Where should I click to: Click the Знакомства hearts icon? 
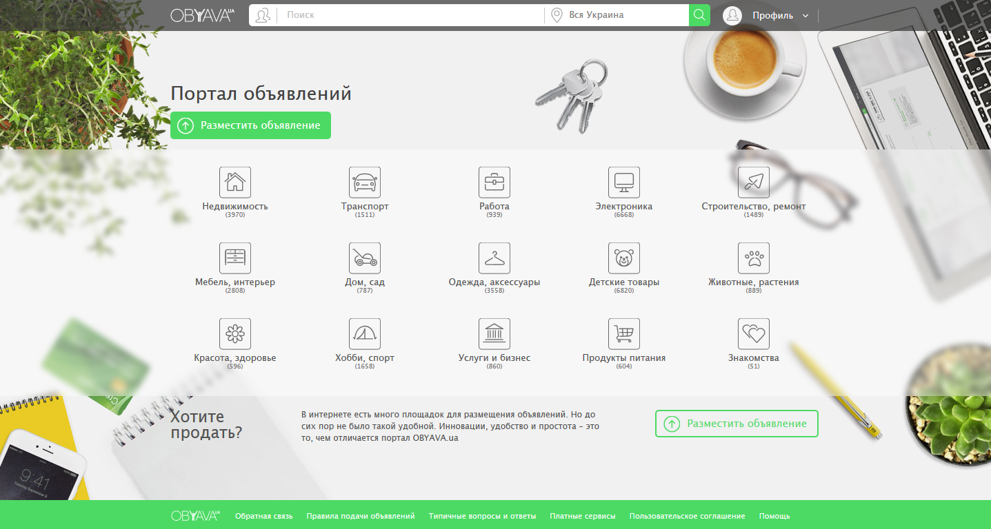click(x=754, y=334)
